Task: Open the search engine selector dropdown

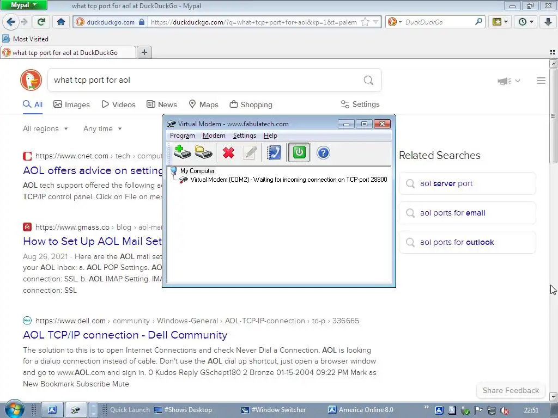Action: point(395,22)
